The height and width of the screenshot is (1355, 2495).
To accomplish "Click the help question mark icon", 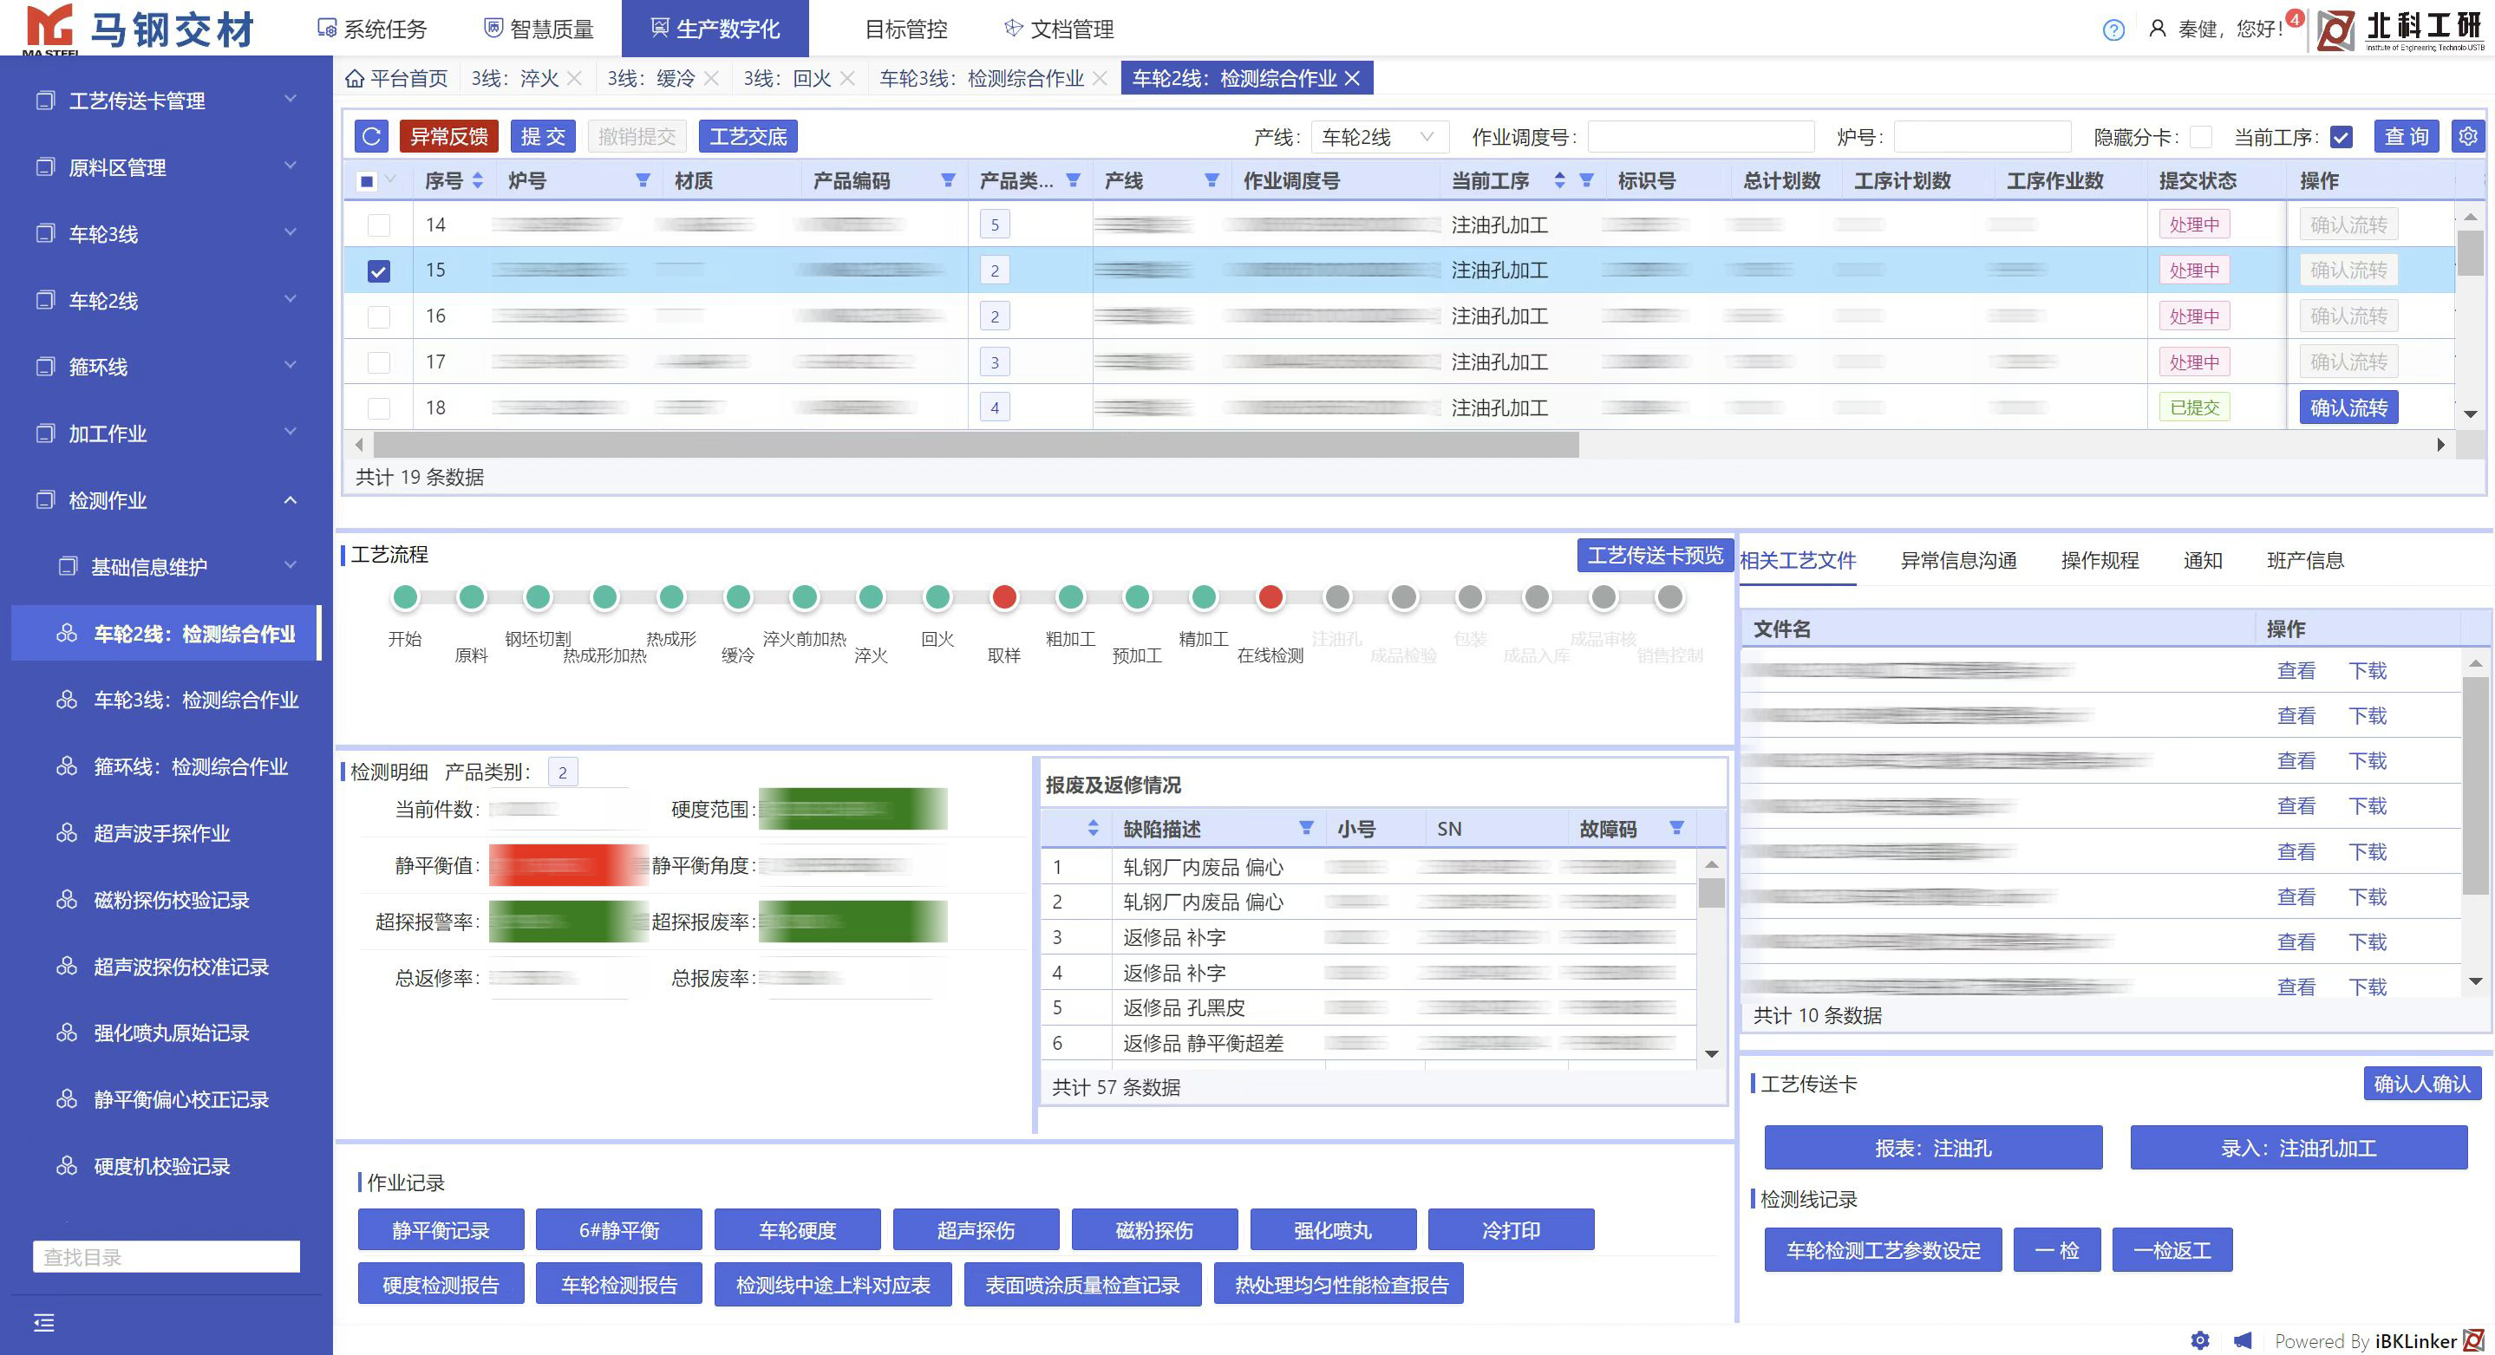I will tap(2113, 30).
